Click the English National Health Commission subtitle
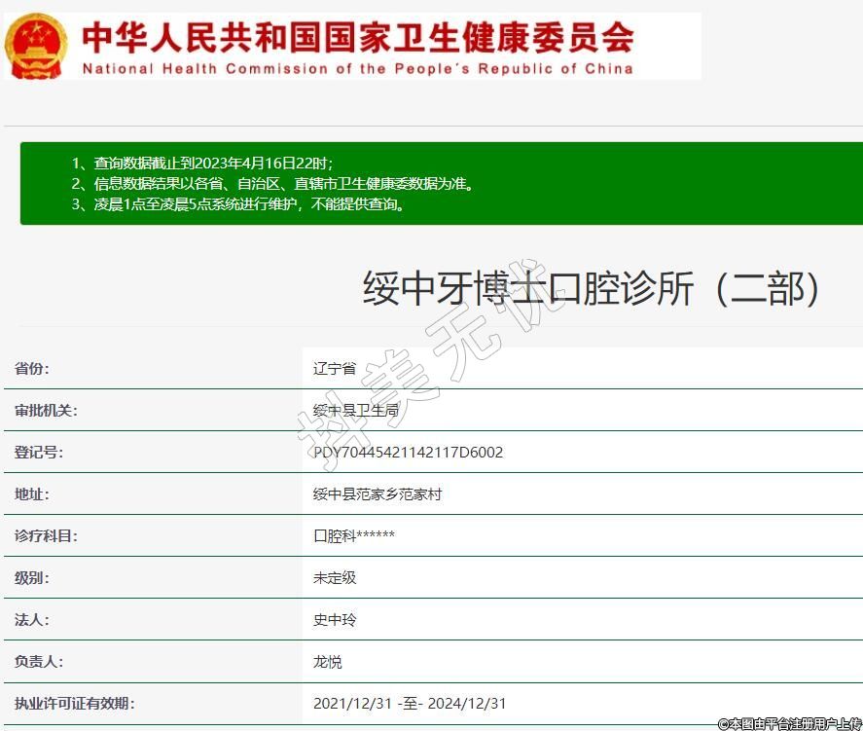The image size is (863, 731). (x=357, y=69)
